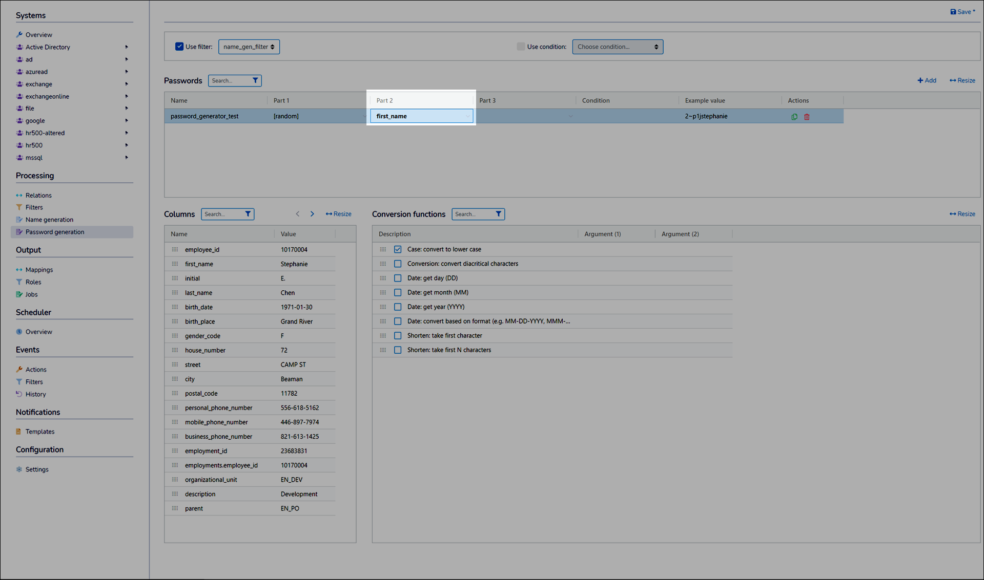Open Name generation in sidebar
The image size is (984, 580).
coord(49,220)
